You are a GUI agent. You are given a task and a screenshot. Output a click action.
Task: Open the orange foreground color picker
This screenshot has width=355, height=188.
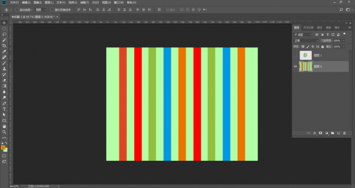[3, 147]
